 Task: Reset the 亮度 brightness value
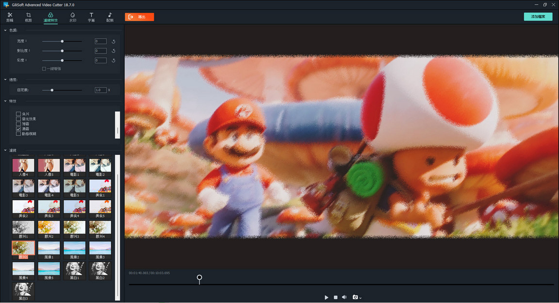click(x=114, y=41)
